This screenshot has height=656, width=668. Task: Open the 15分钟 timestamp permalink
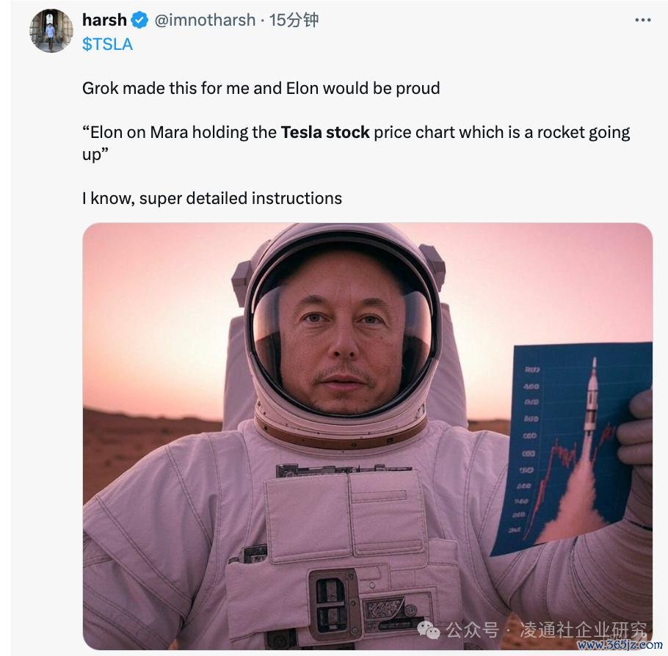pos(294,20)
